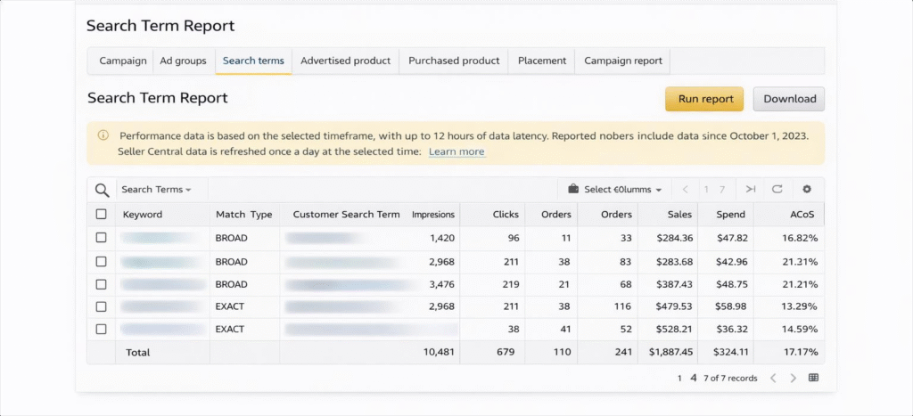Click the info icon in yellow banner
Screen dimensions: 913x416
[103, 135]
